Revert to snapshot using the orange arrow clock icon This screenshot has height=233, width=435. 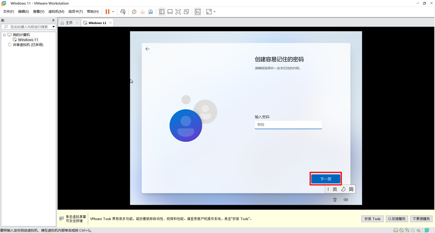point(142,12)
